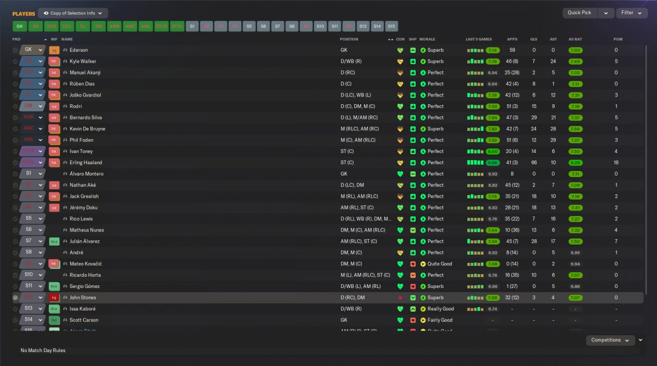Click Ederson's condition heart icon
This screenshot has height=366, width=657.
[x=400, y=50]
